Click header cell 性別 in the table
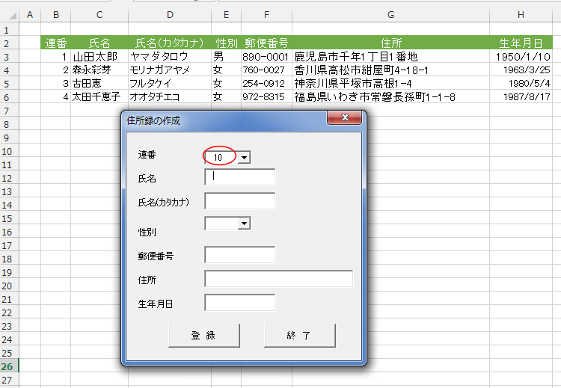This screenshot has height=388, width=561. coord(226,43)
